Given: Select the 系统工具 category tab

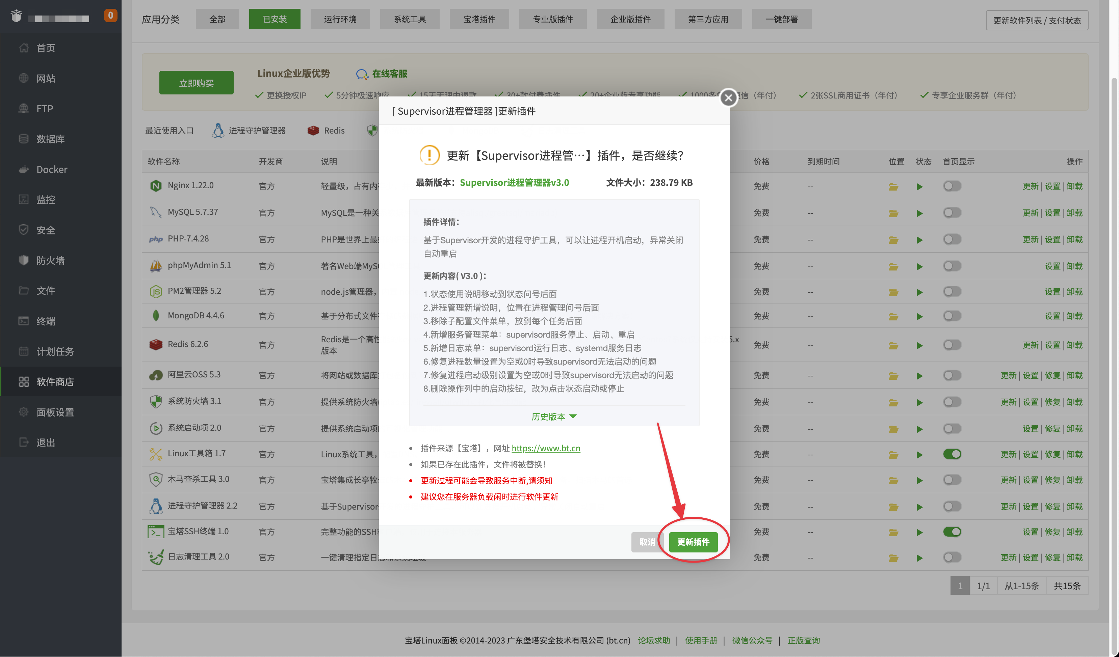Looking at the screenshot, I should [x=410, y=19].
